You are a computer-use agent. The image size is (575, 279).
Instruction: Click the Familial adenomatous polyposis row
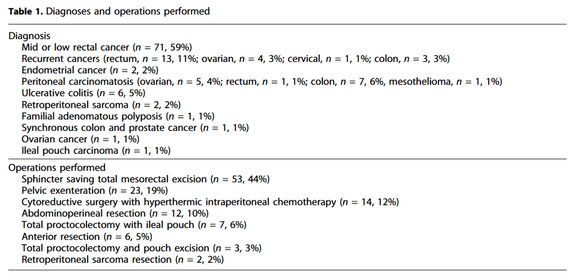tap(118, 116)
